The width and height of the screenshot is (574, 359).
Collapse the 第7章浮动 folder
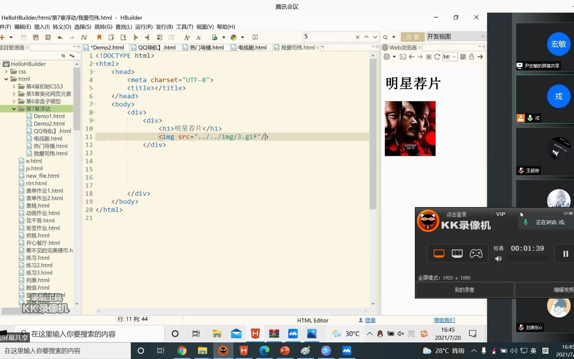(x=14, y=109)
